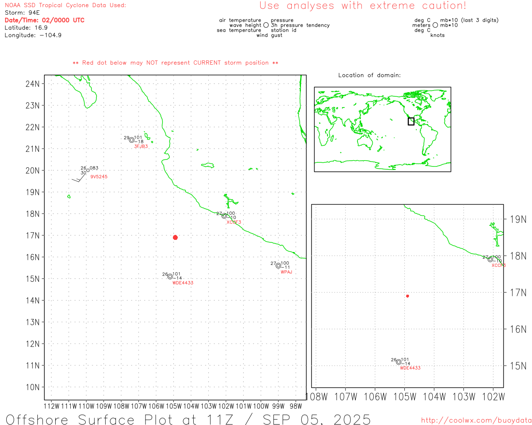The height and width of the screenshot is (425, 532).
Task: Select station circle for WPAJ
Action: pyautogui.click(x=278, y=266)
